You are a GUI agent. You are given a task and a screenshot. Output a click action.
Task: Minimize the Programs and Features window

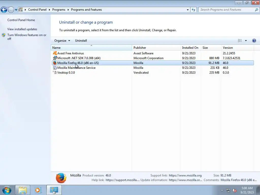[x=239, y=3]
